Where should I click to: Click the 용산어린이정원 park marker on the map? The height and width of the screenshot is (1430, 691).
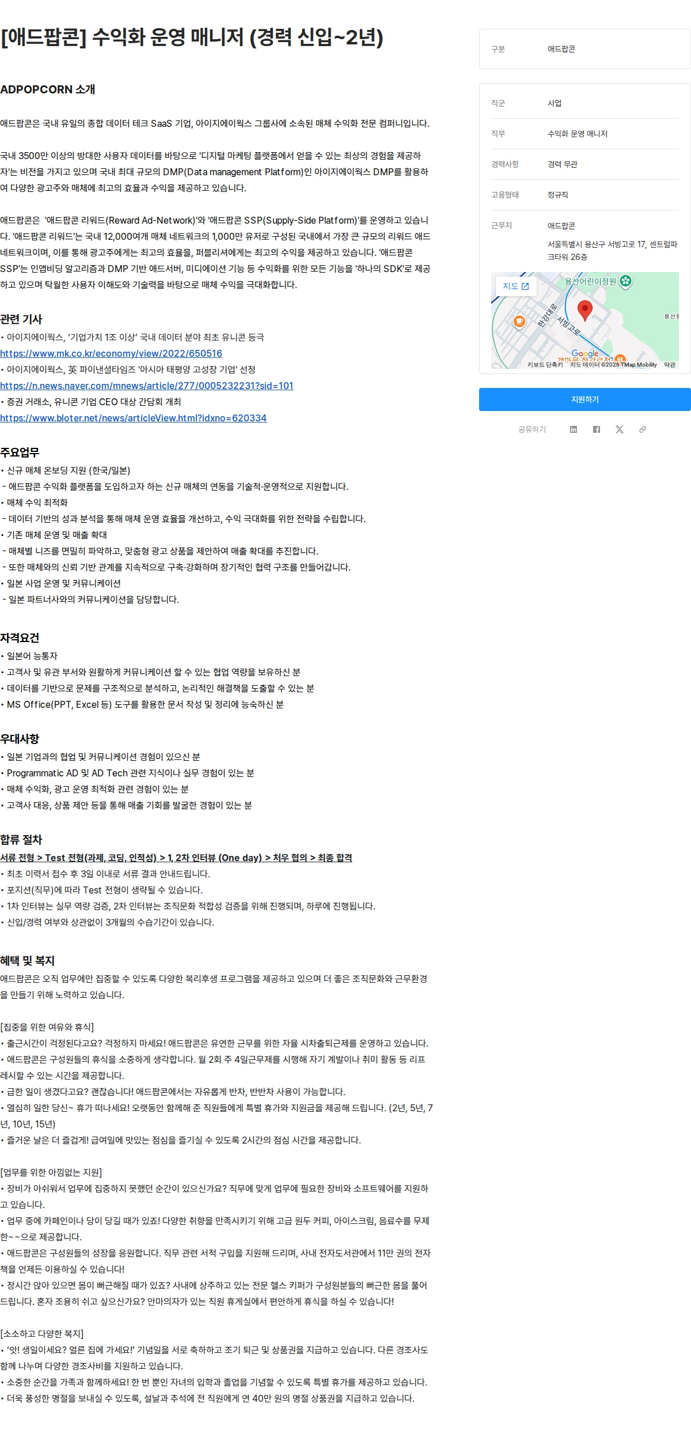tap(626, 281)
